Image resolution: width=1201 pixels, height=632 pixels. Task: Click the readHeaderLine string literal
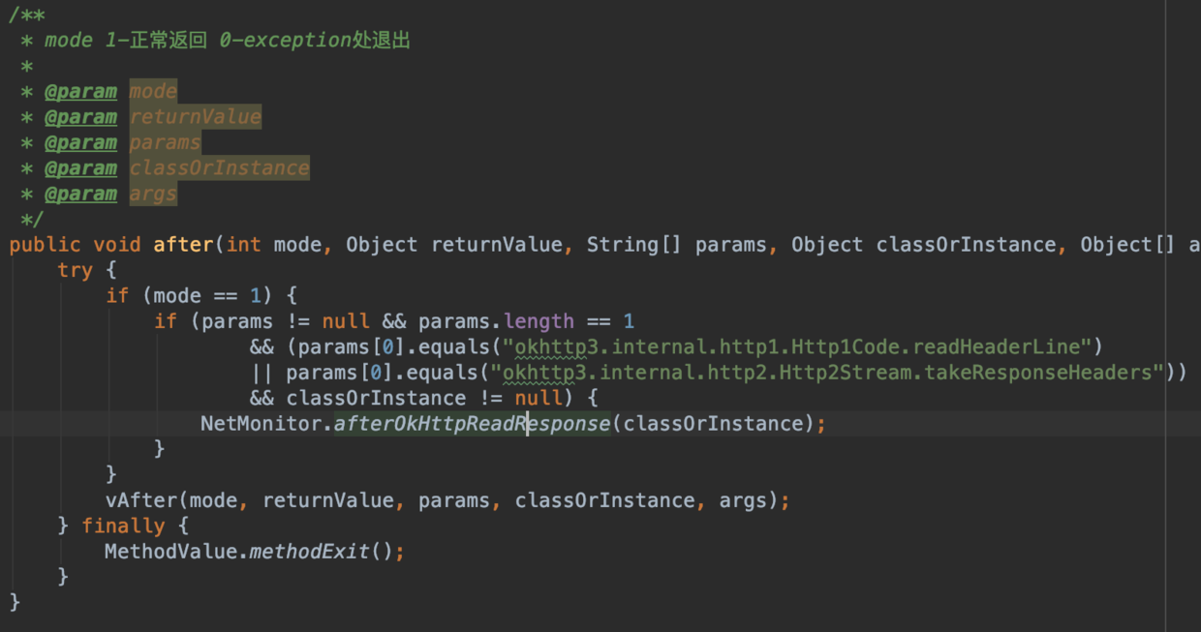coord(797,346)
